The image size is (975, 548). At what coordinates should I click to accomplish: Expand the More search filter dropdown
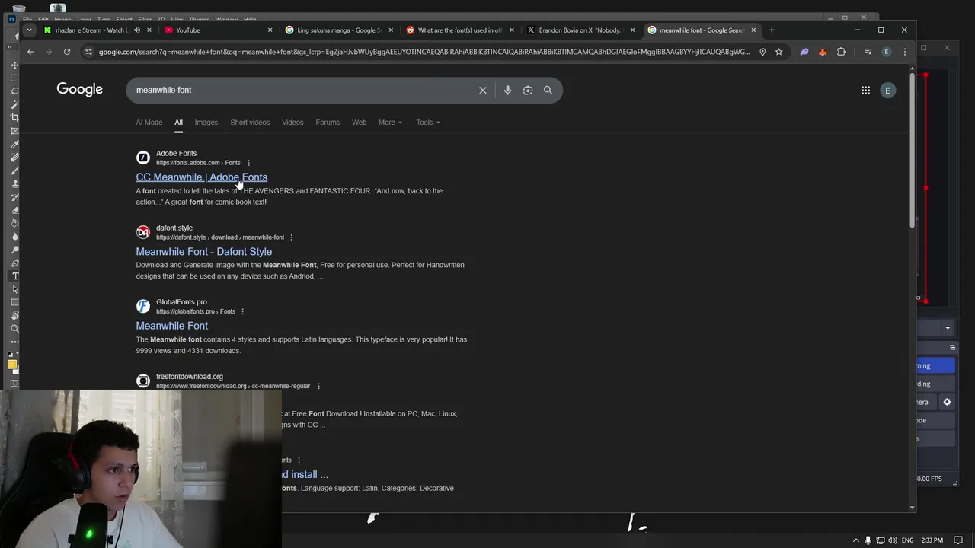[390, 123]
